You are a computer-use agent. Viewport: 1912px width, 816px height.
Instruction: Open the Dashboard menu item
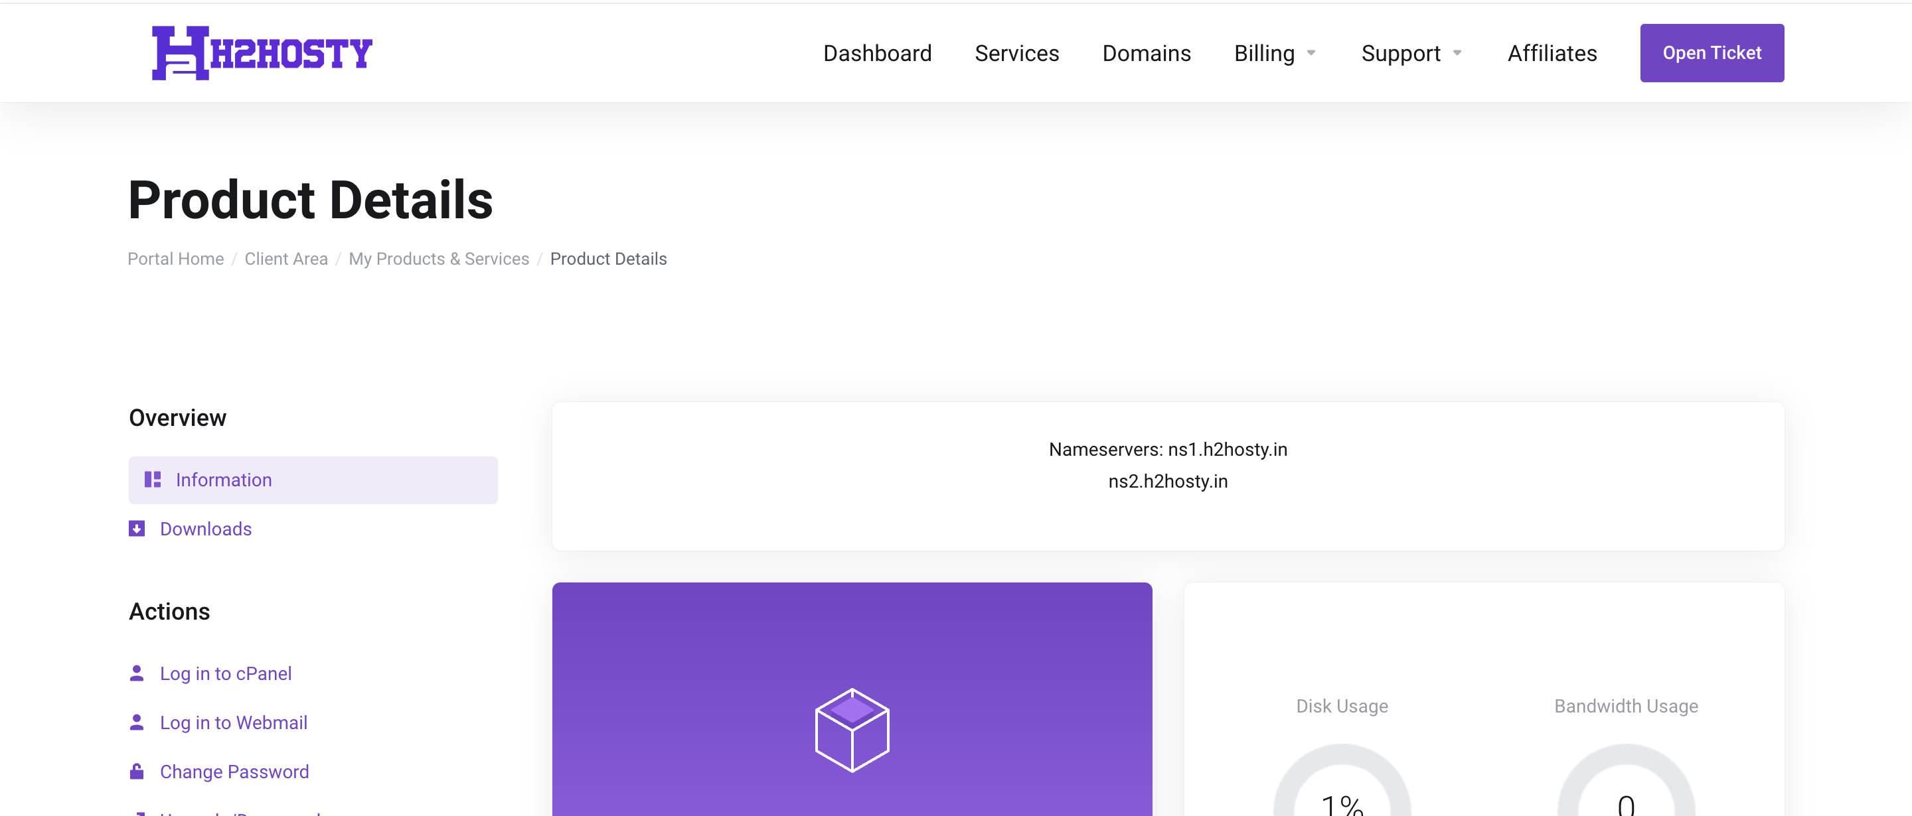pos(877,54)
